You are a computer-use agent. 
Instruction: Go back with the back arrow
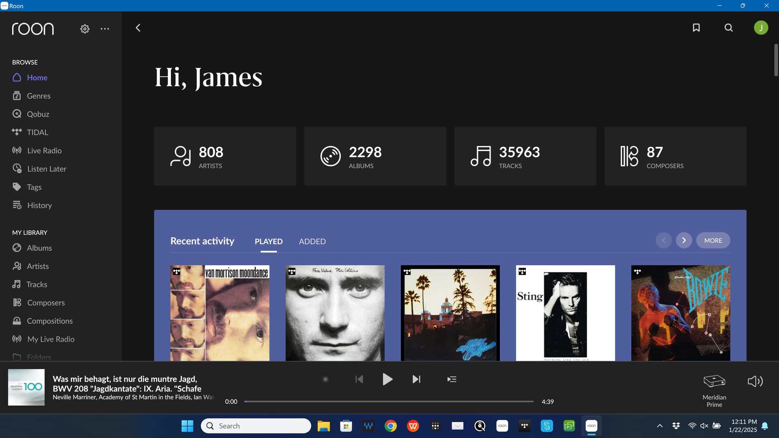[x=138, y=28]
